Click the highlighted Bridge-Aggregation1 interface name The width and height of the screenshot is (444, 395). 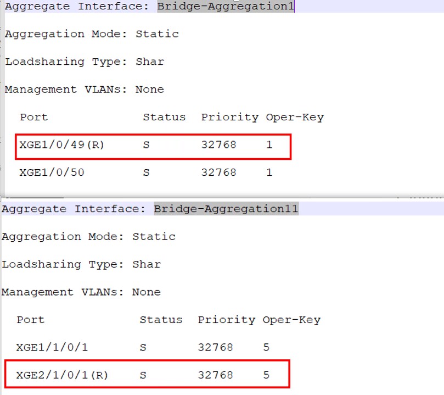226,7
